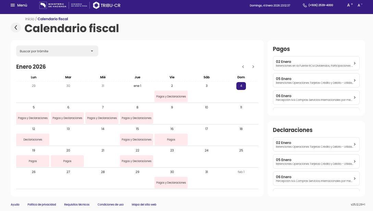The height and width of the screenshot is (211, 373).
Task: Open the Buscar por trámite dropdown
Action: coord(57,51)
